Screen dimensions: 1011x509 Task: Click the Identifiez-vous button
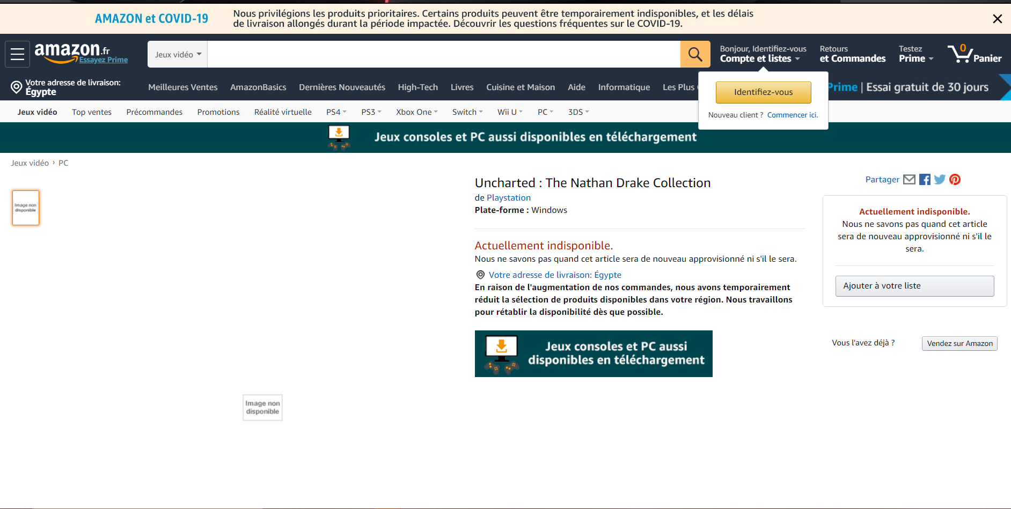click(763, 92)
